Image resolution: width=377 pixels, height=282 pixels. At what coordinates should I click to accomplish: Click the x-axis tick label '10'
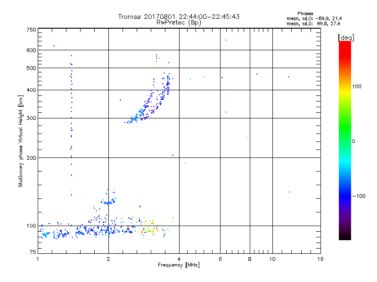click(x=272, y=259)
